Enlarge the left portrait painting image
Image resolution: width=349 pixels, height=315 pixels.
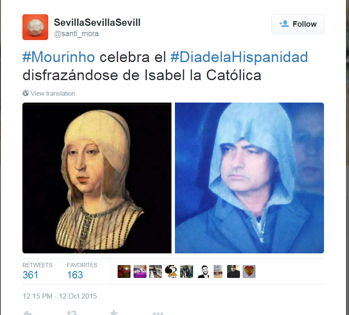(97, 178)
